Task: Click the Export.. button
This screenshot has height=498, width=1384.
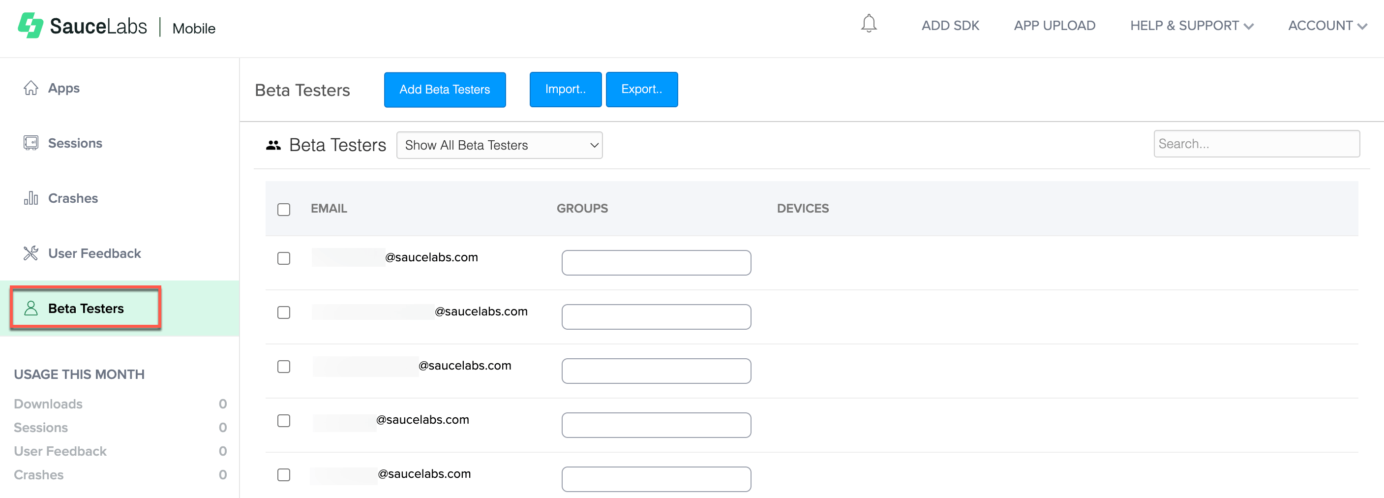Action: pyautogui.click(x=641, y=89)
